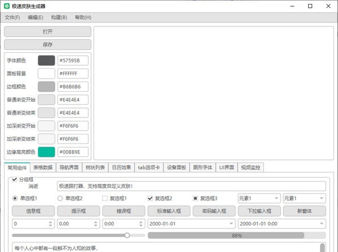Select the 单选框2 radio button
338x252 pixels.
pos(60,198)
